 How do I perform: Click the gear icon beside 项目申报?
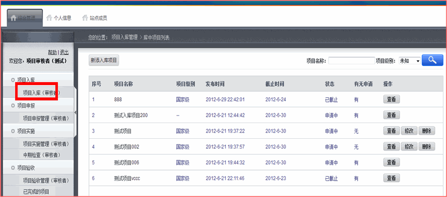[x=13, y=106]
